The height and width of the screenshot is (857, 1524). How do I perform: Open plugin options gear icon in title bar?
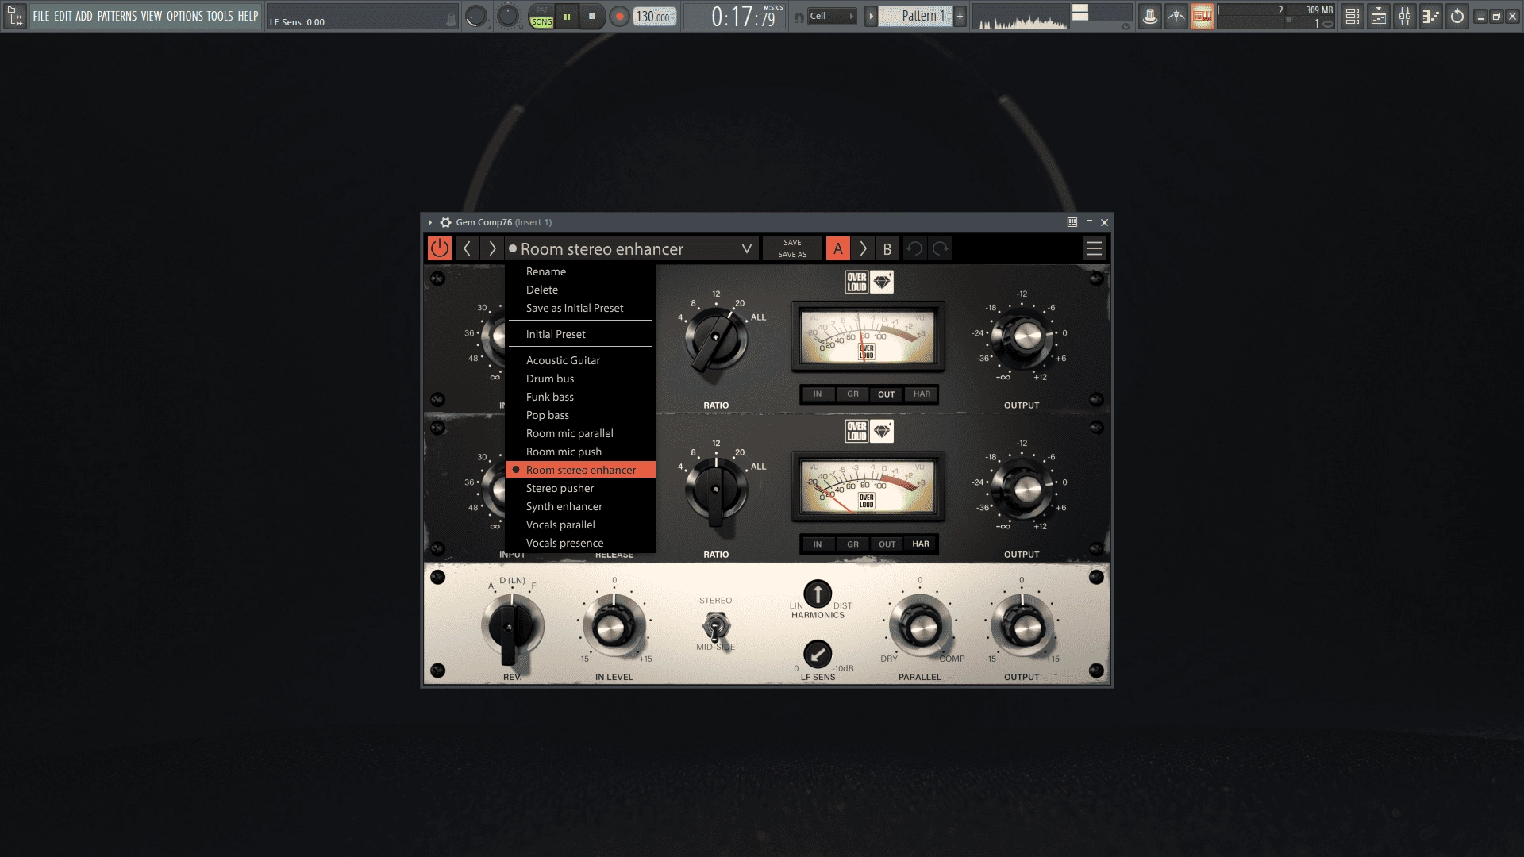click(x=446, y=222)
